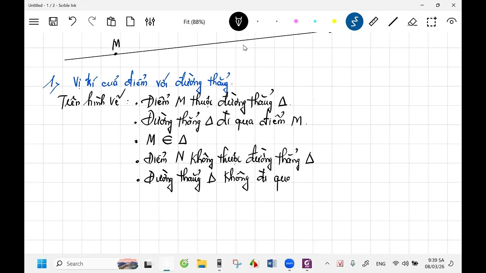Open the Fit (88%) zoom control
This screenshot has width=486, height=273.
[194, 22]
